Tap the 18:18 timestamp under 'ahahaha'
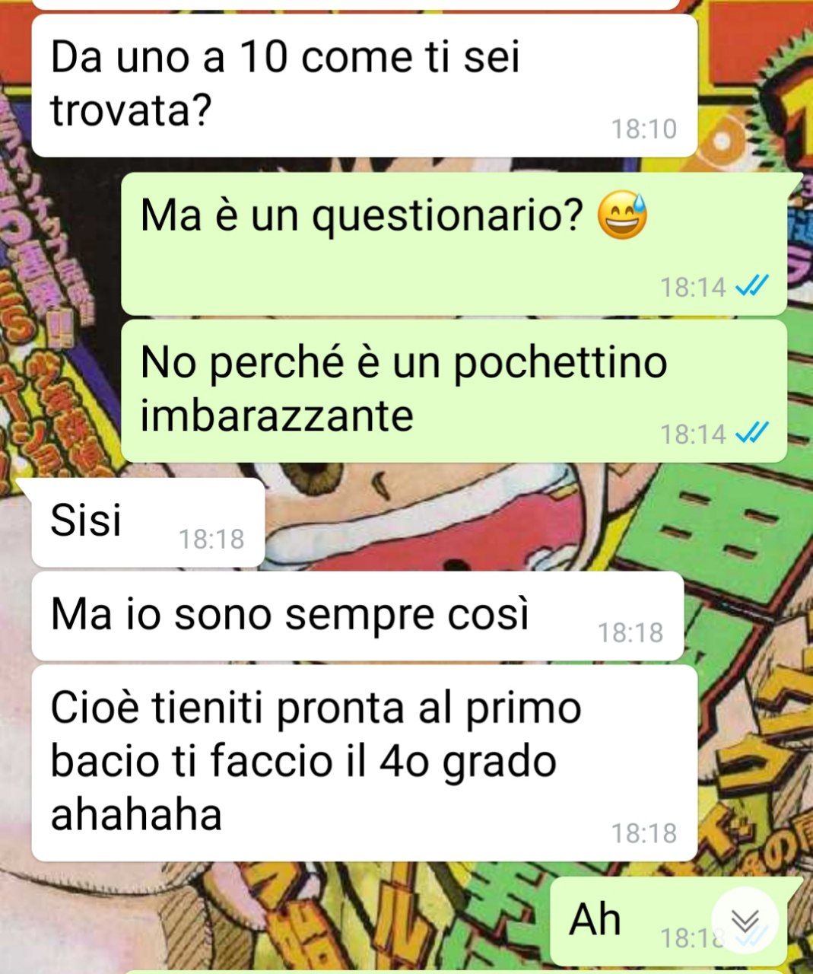813x974 pixels. (x=644, y=833)
